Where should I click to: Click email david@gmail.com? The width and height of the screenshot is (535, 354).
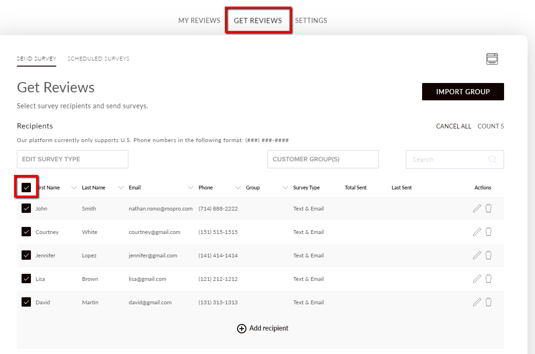pos(150,302)
